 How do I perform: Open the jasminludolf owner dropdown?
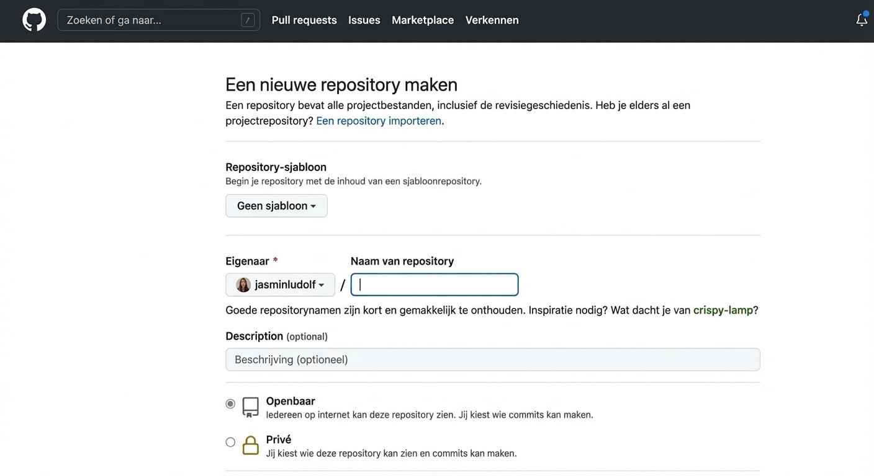click(280, 285)
